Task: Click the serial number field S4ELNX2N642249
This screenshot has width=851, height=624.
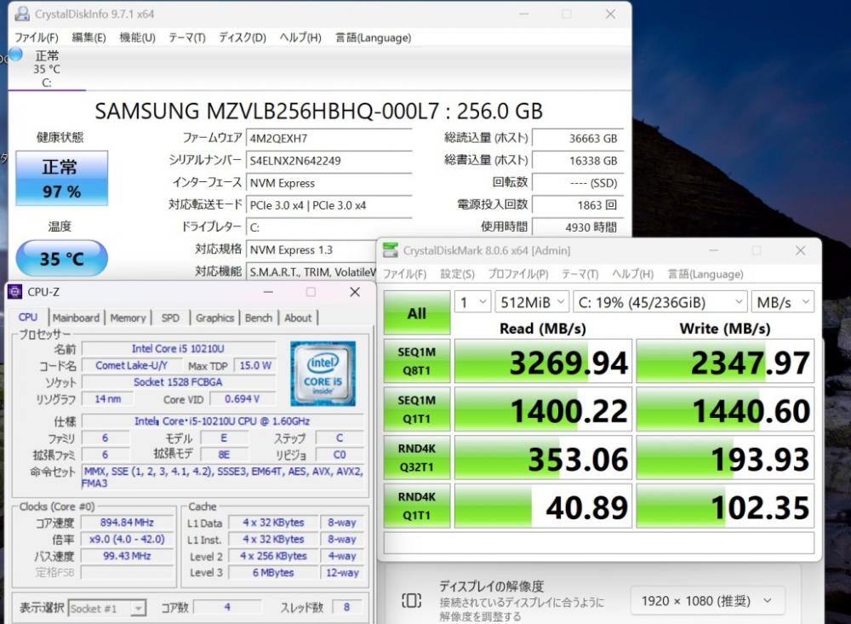Action: pos(328,161)
